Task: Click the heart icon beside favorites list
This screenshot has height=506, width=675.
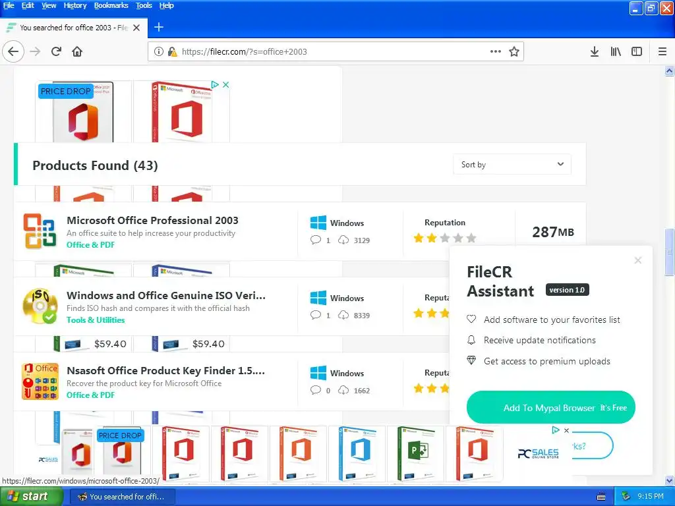Action: pos(471,320)
